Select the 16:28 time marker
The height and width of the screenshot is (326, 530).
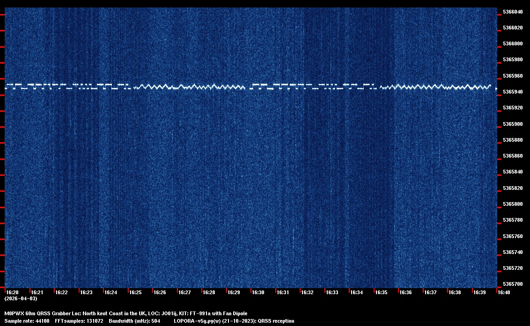209,292
